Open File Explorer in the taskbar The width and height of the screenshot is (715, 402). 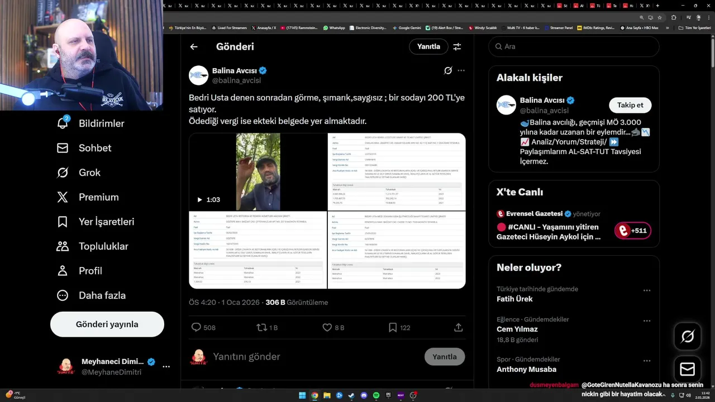point(327,395)
